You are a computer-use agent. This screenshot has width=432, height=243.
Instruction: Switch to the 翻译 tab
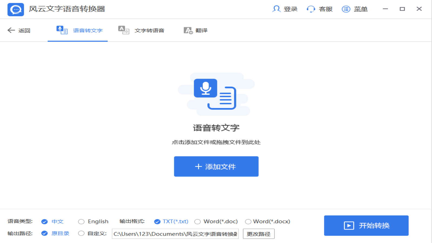201,30
